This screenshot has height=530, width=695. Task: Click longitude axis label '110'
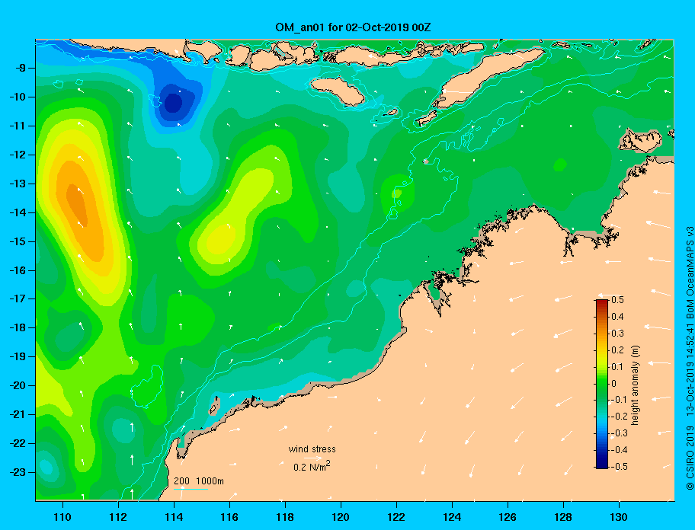point(62,517)
